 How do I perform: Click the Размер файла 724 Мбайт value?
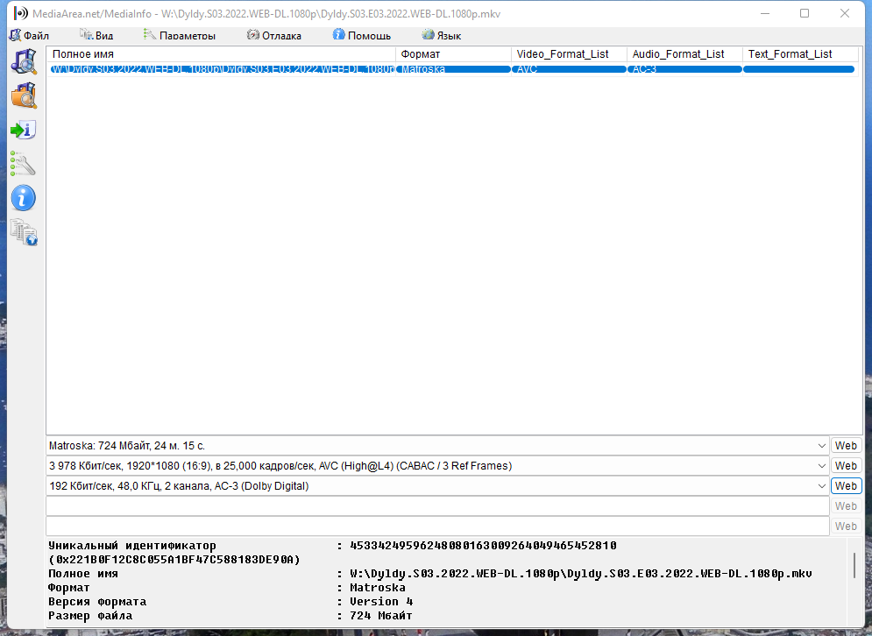pos(380,616)
